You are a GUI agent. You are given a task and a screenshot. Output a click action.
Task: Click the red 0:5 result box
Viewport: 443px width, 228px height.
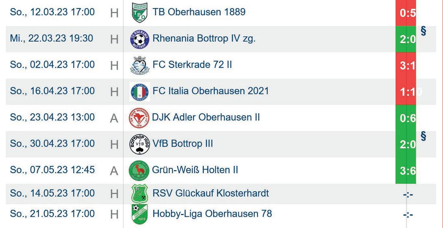point(406,13)
